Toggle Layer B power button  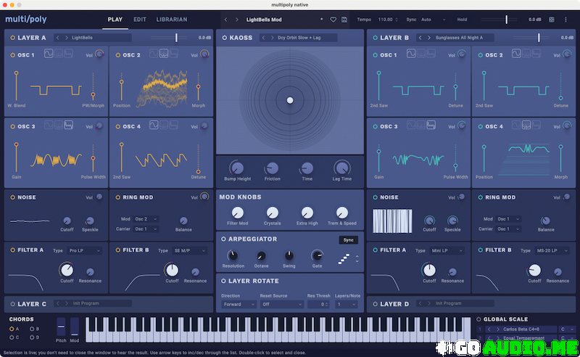pyautogui.click(x=375, y=38)
